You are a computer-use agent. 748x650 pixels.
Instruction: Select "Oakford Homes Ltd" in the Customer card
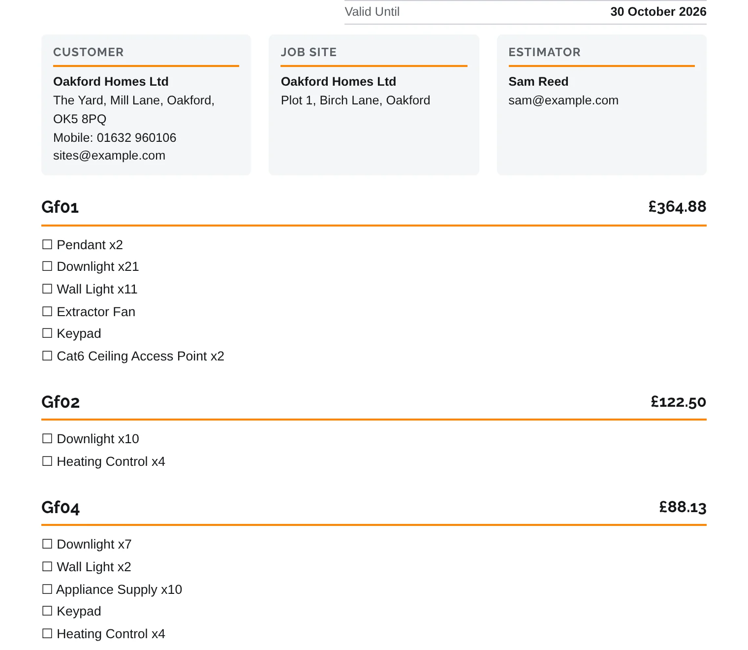(111, 82)
